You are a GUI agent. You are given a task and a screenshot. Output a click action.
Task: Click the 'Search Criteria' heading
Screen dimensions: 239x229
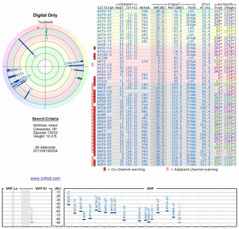click(45, 119)
